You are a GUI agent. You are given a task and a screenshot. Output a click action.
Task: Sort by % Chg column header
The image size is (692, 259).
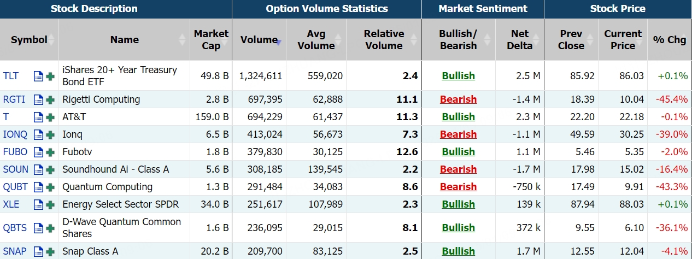(x=670, y=40)
